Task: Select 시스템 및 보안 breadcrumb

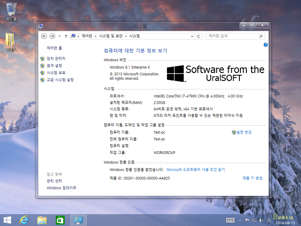Action: [x=111, y=36]
